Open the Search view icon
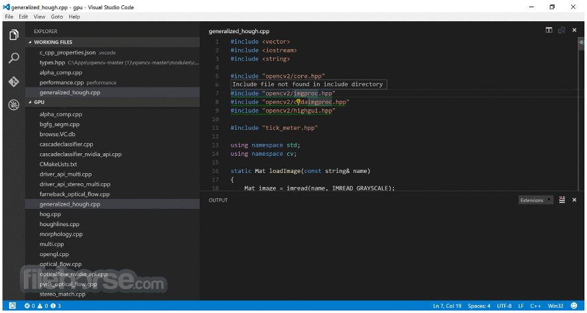Image resolution: width=587 pixels, height=313 pixels. coord(14,58)
